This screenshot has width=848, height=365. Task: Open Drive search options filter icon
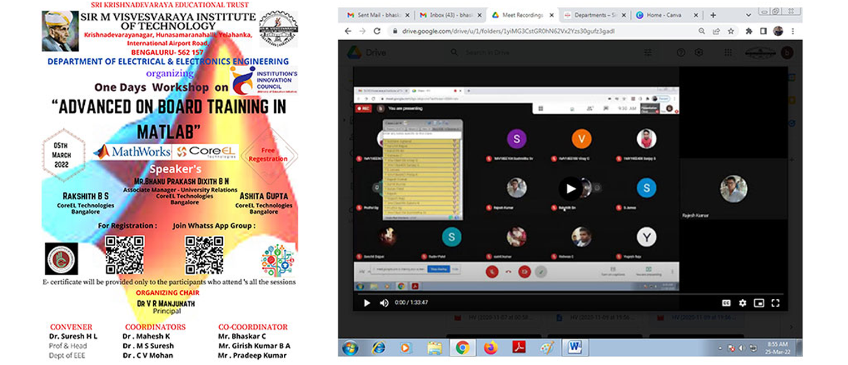[647, 53]
